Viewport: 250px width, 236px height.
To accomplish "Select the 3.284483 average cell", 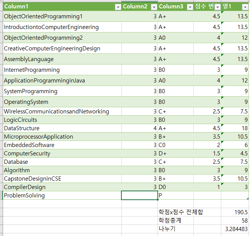I will point(235,229).
